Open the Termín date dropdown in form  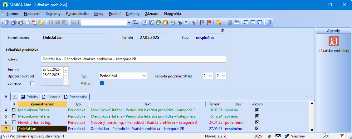pos(66,70)
